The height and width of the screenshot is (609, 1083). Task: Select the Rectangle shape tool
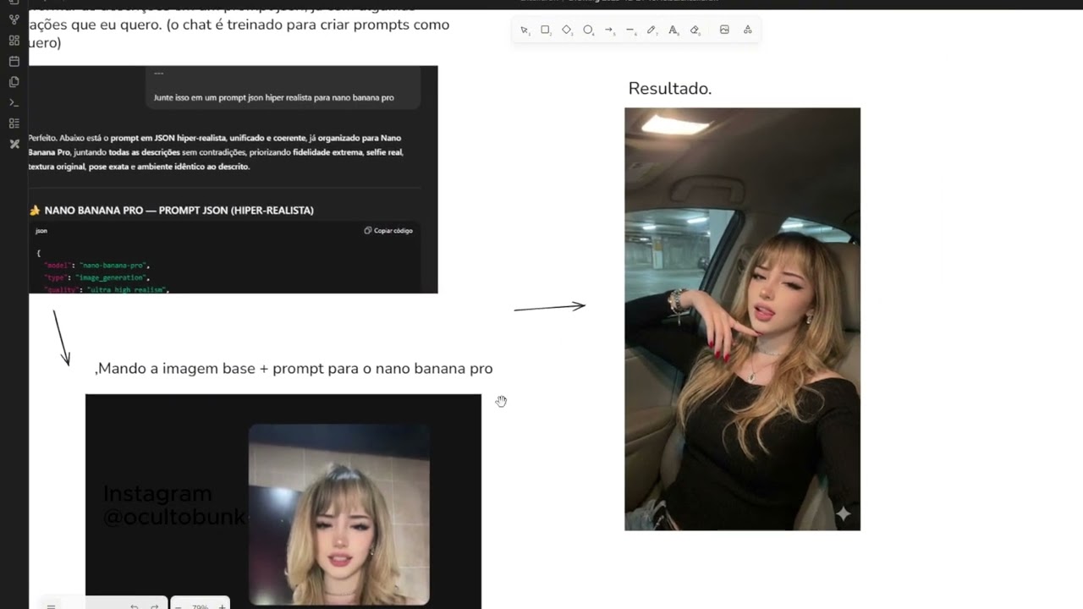coord(546,30)
